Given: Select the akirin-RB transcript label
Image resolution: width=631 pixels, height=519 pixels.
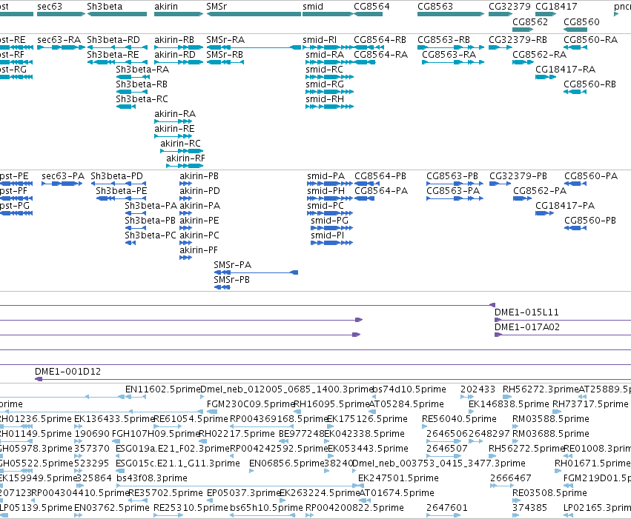Looking at the screenshot, I should click(x=174, y=40).
